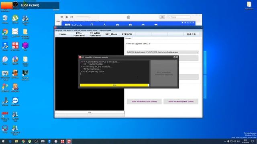Switch to PCIe Hard tool tab
This screenshot has width=257, height=144.
pos(79,34)
